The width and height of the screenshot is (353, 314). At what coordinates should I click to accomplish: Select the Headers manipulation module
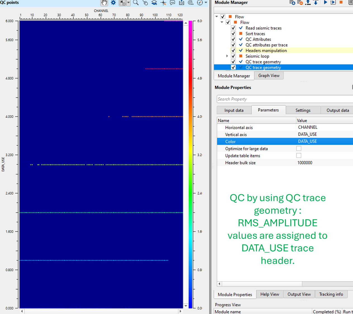click(266, 51)
